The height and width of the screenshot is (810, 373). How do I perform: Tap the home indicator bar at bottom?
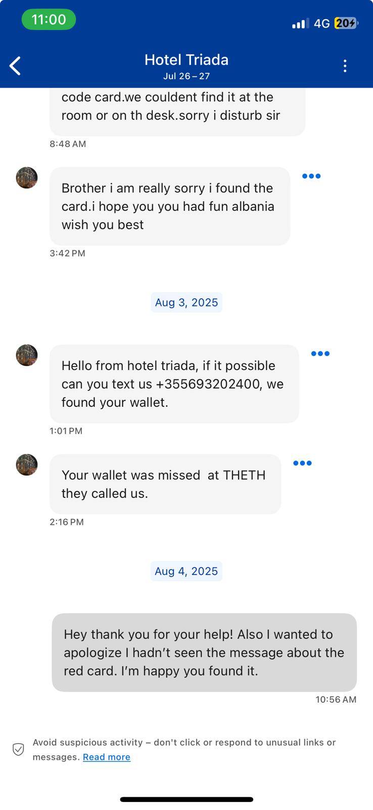186,799
